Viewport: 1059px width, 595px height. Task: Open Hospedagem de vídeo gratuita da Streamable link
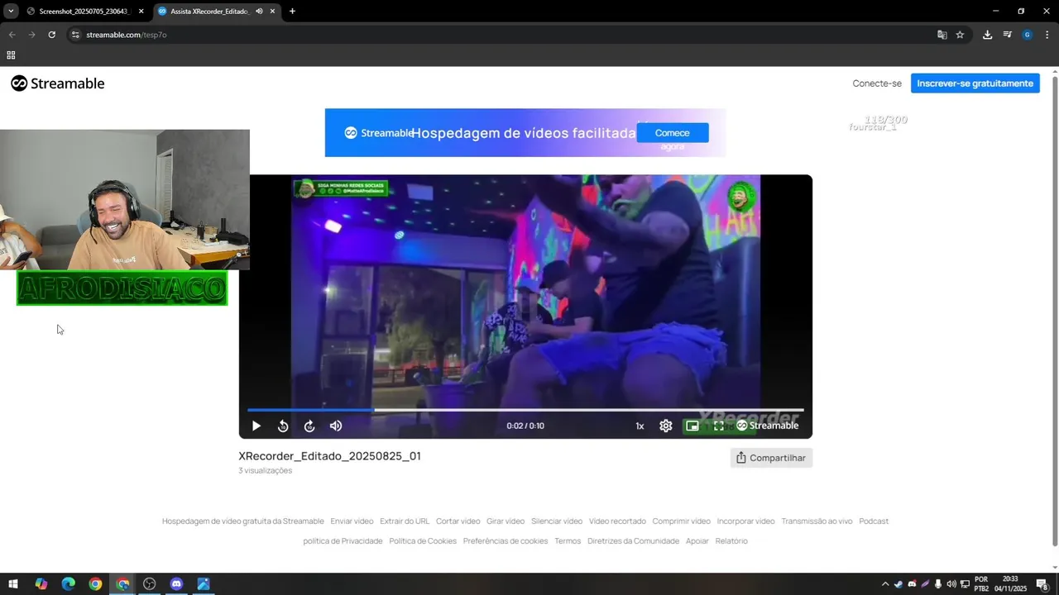pyautogui.click(x=243, y=521)
